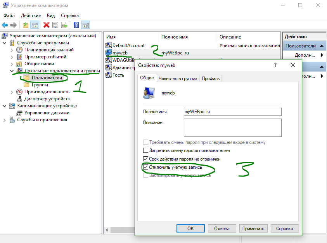The image size is (327, 243).
Task: Expand the Просмотр событий node
Action: [x=12, y=57]
